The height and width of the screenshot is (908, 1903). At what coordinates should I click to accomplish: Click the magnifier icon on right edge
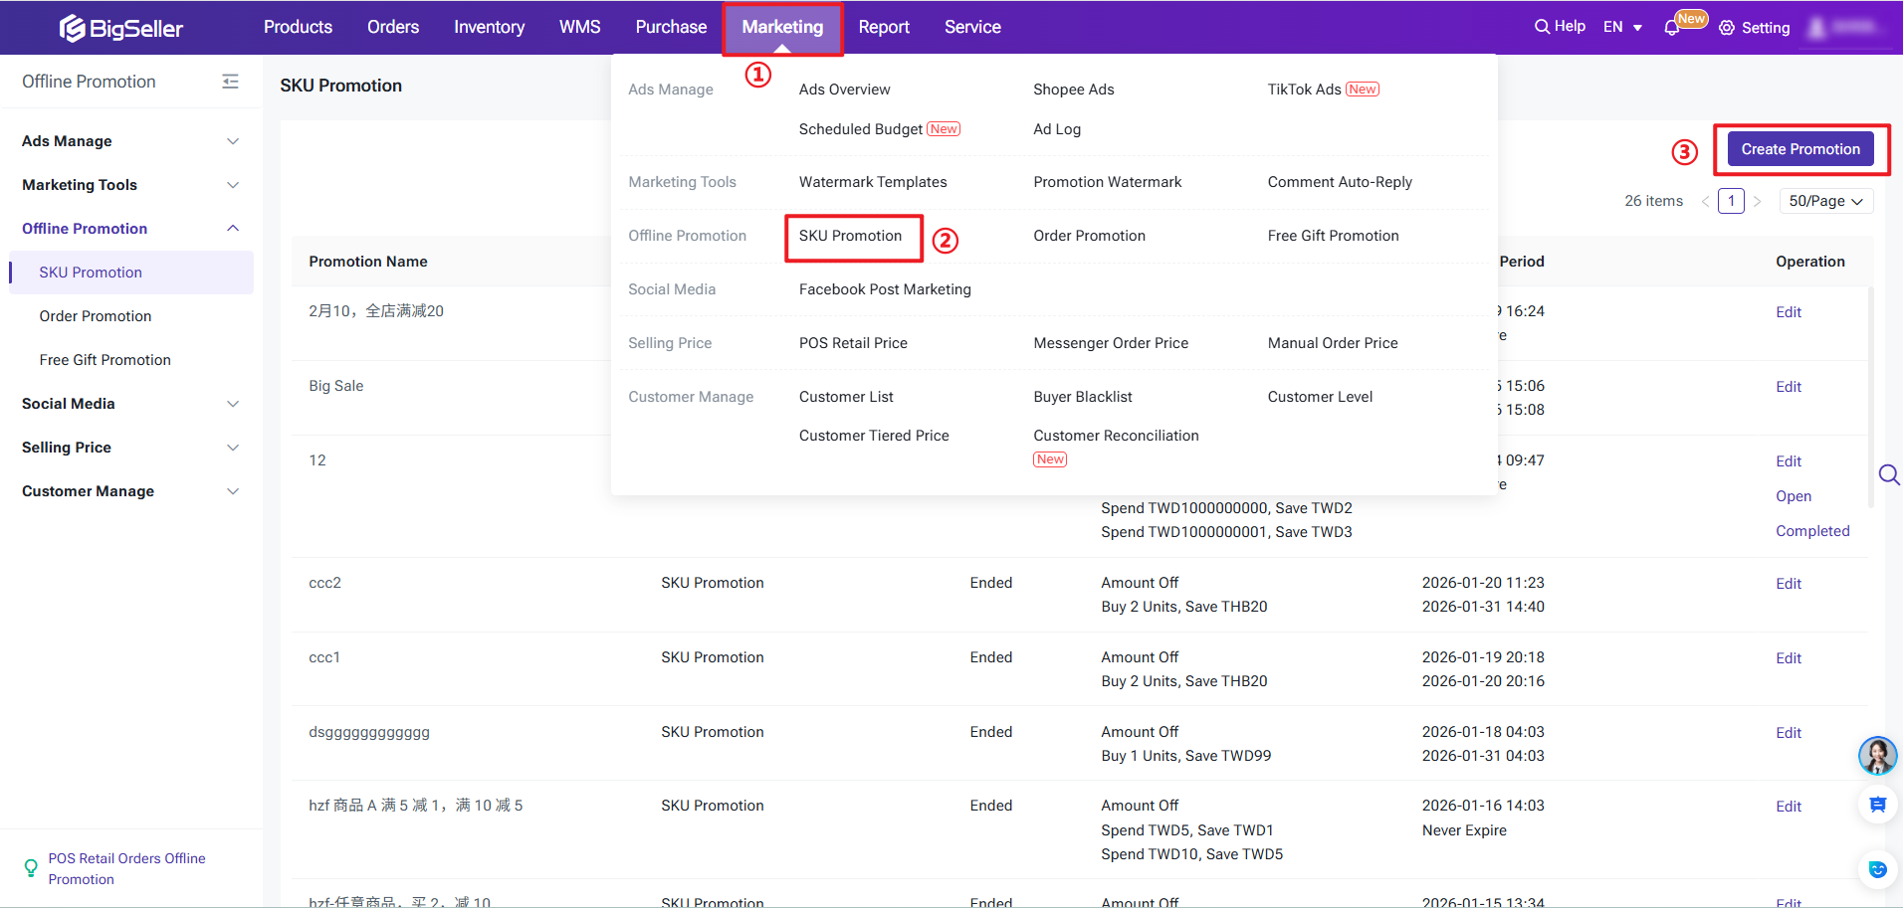coord(1887,474)
